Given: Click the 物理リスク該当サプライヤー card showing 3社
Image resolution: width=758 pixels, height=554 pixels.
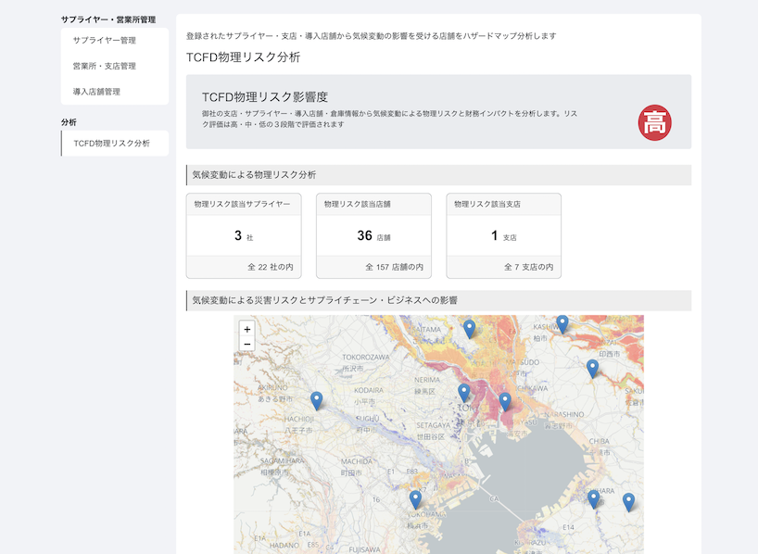Looking at the screenshot, I should tap(245, 234).
